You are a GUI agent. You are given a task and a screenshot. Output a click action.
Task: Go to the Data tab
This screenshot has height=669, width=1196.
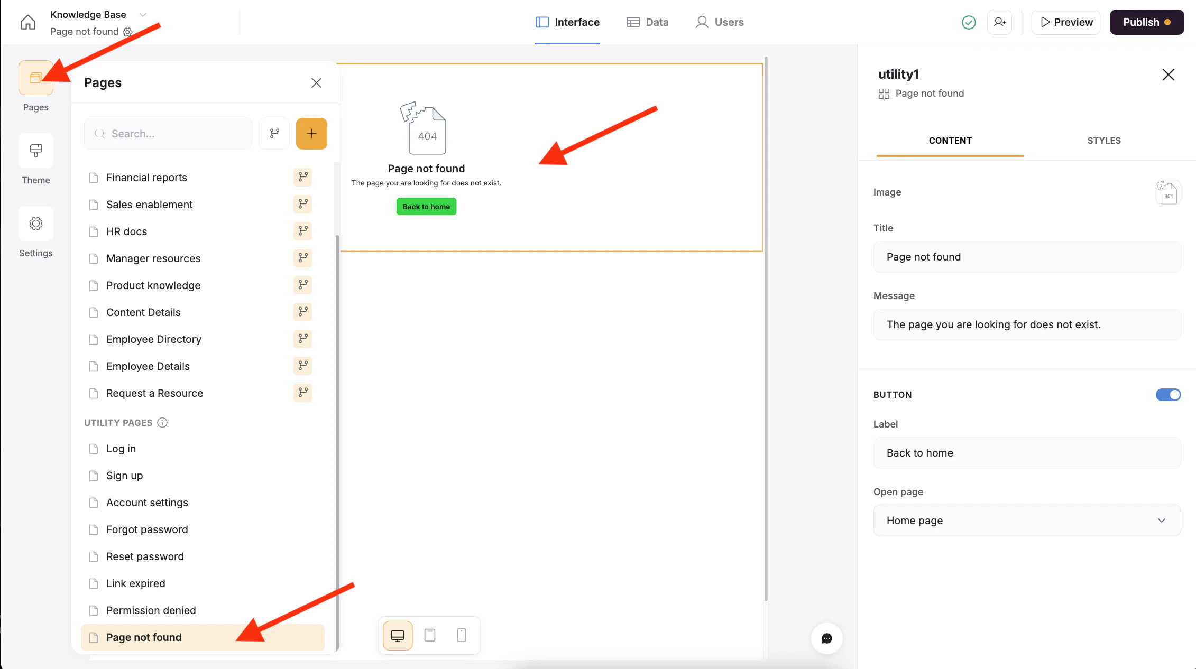[648, 22]
